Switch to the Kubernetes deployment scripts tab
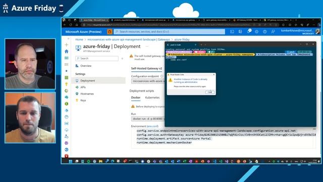The width and height of the screenshot is (323, 182). 152,98
